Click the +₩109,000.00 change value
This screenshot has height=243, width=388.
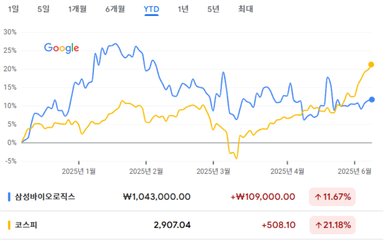tap(262, 197)
